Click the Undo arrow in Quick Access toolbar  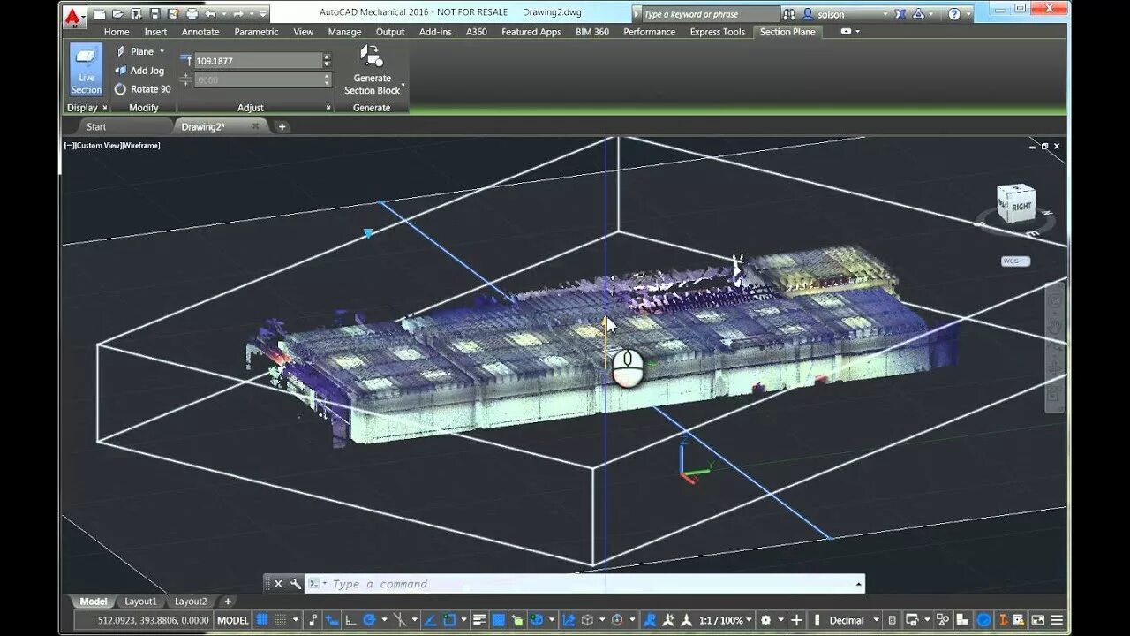[210, 14]
